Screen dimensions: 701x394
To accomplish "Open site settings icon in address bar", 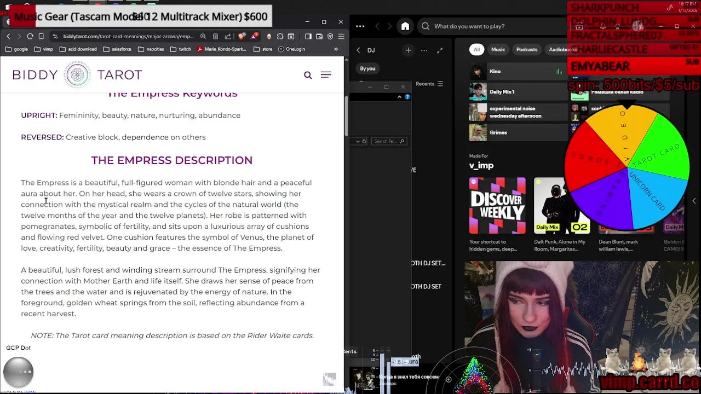I will [55, 37].
